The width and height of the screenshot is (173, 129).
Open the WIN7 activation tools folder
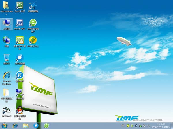pyautogui.click(x=6, y=95)
